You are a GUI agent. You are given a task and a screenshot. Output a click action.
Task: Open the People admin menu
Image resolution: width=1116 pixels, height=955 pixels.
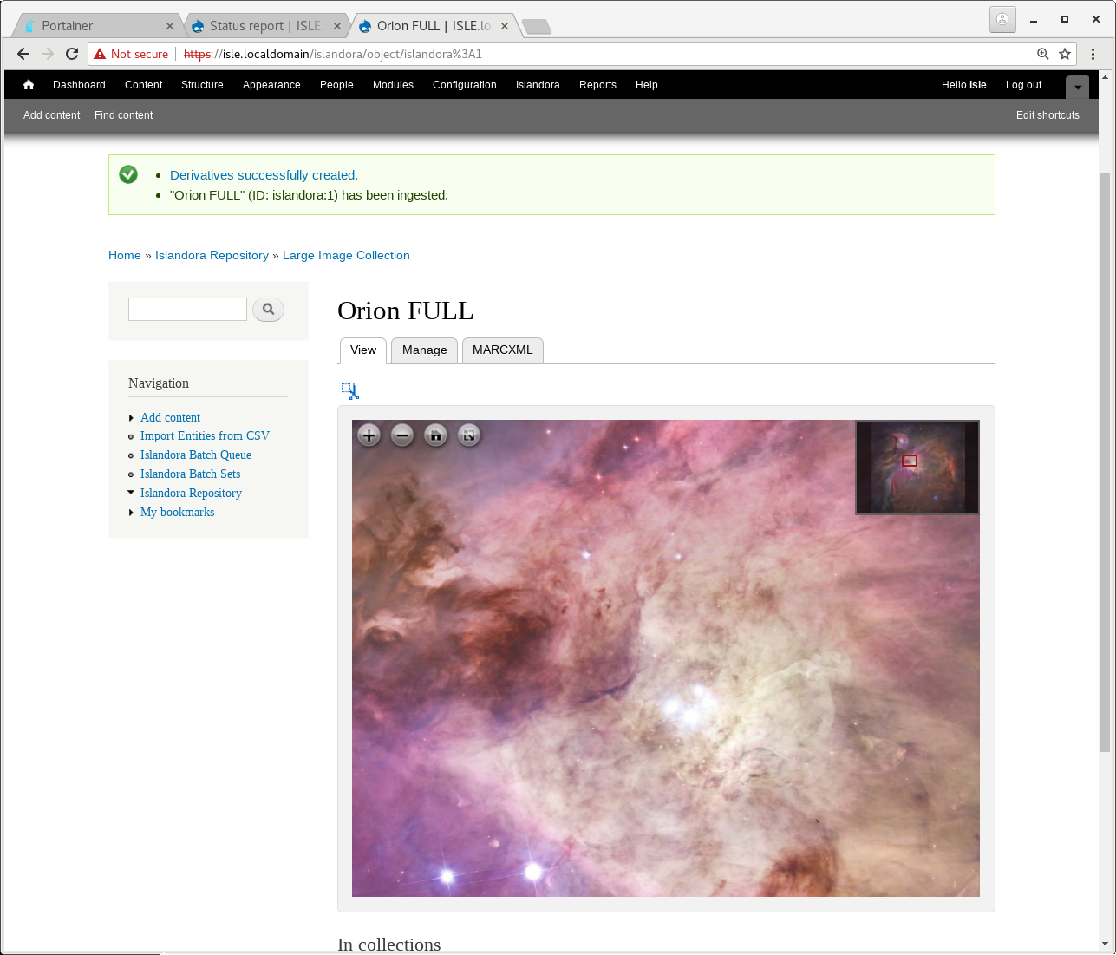point(336,85)
